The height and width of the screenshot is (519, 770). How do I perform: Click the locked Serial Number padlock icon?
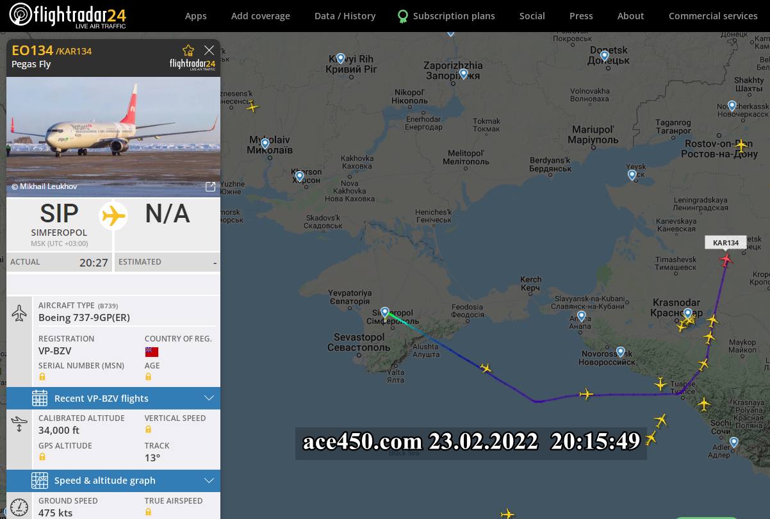tap(42, 377)
